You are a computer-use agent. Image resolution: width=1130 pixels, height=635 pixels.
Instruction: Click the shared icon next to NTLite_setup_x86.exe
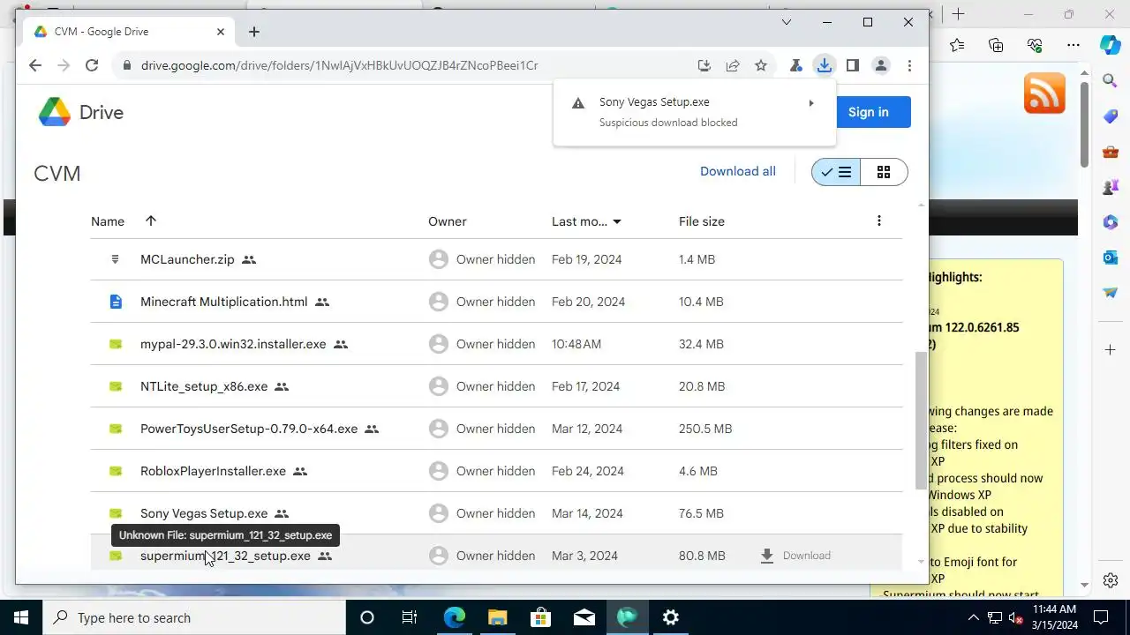282,386
